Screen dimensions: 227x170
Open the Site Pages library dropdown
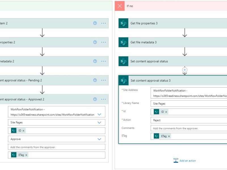click(99, 122)
